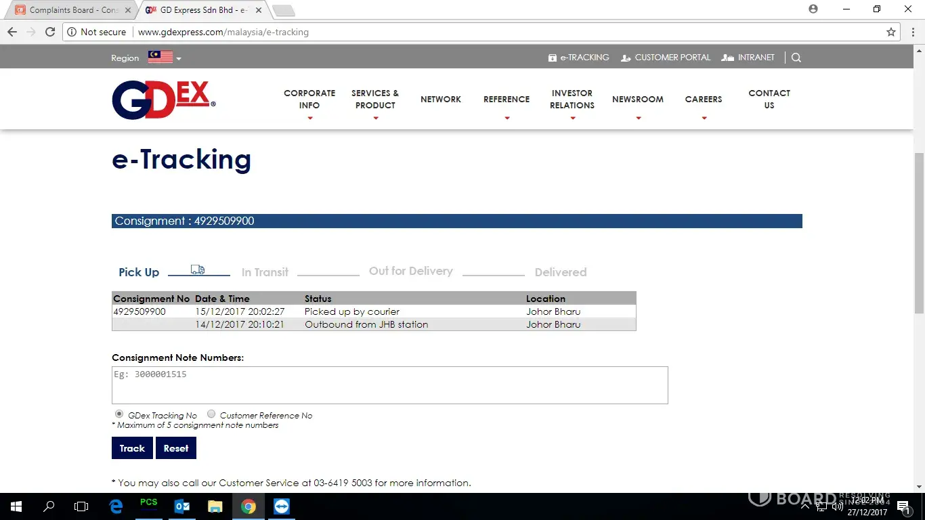The height and width of the screenshot is (520, 925).
Task: Switch to Chrome in the taskbar
Action: (x=249, y=506)
